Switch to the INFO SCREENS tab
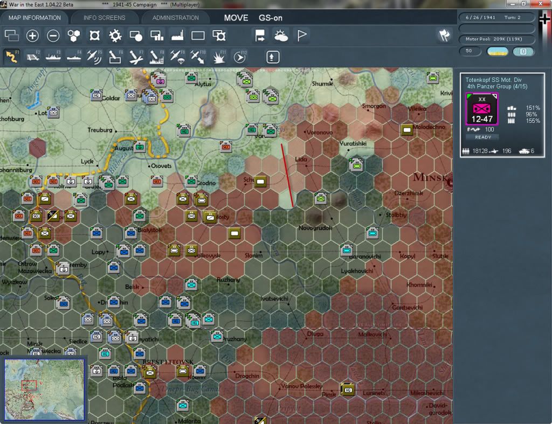552x424 pixels. tap(104, 18)
